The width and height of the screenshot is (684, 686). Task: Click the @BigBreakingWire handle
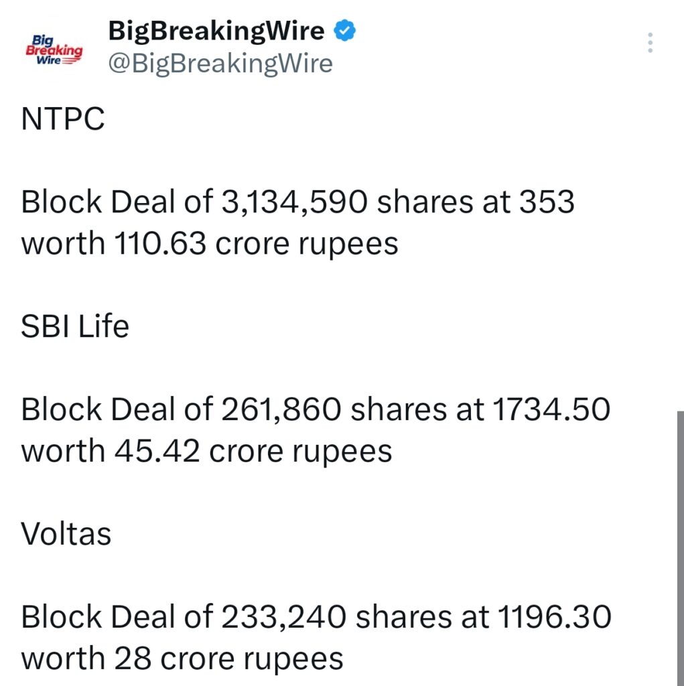click(220, 63)
